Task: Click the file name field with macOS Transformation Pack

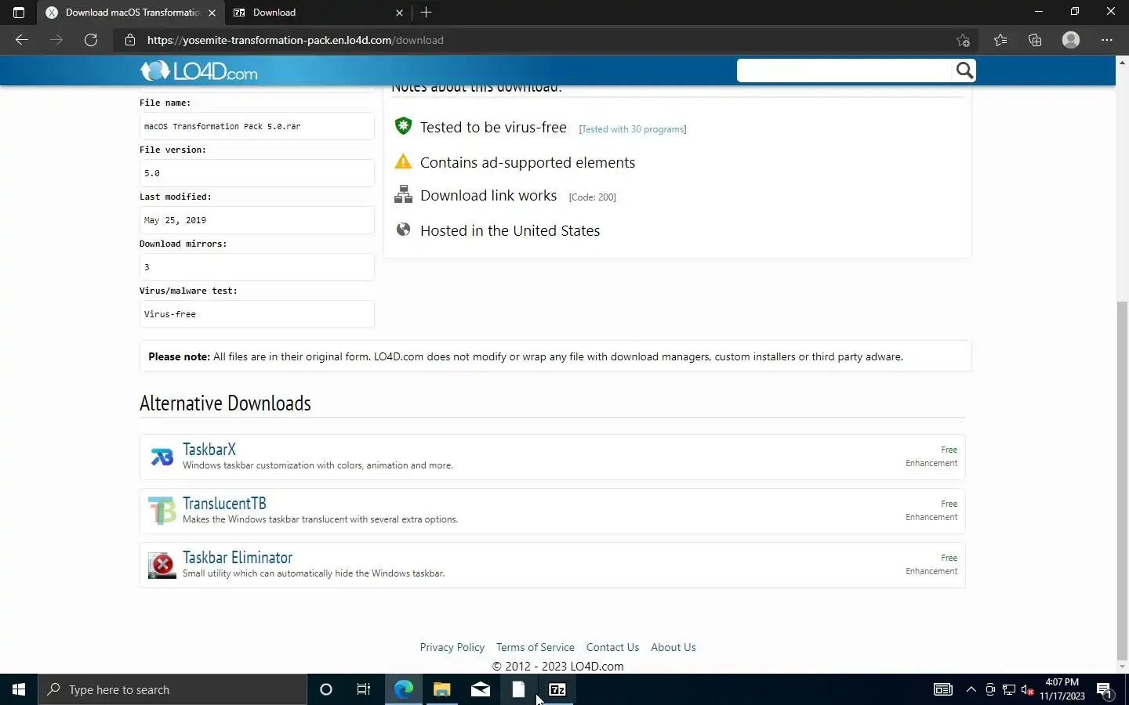Action: [x=256, y=126]
